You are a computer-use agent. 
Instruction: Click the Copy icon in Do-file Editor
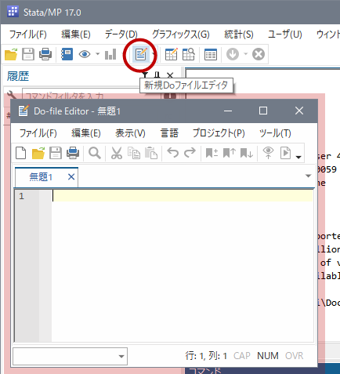pyautogui.click(x=134, y=153)
